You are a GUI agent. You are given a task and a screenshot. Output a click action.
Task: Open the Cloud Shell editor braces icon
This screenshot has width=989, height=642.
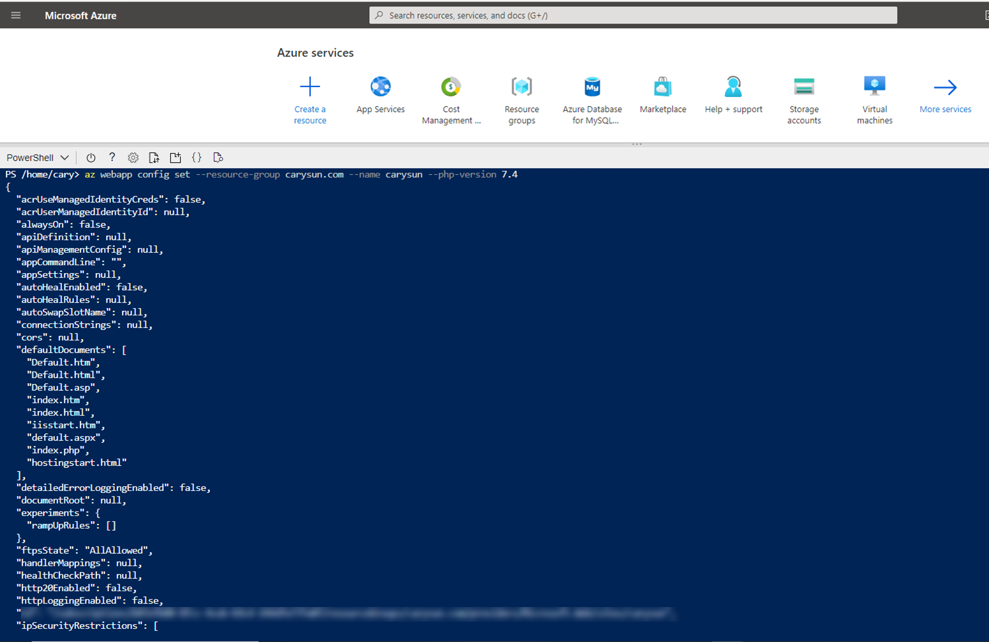[197, 158]
